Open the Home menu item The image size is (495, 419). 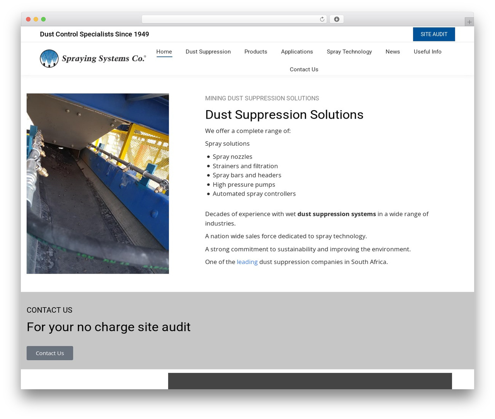pyautogui.click(x=164, y=52)
